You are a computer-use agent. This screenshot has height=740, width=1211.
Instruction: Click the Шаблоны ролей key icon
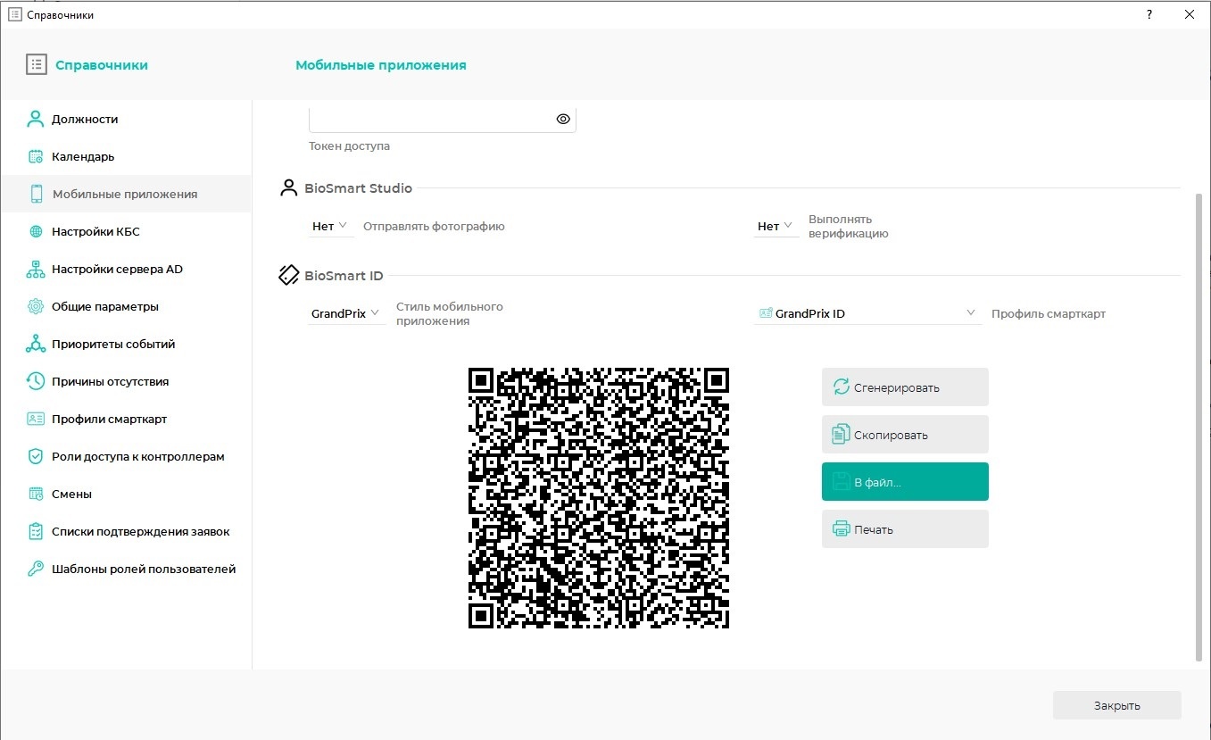tap(36, 569)
